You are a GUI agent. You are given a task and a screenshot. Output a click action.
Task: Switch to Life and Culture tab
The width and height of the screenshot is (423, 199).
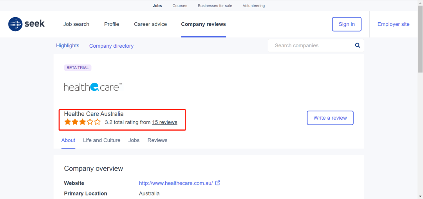102,140
